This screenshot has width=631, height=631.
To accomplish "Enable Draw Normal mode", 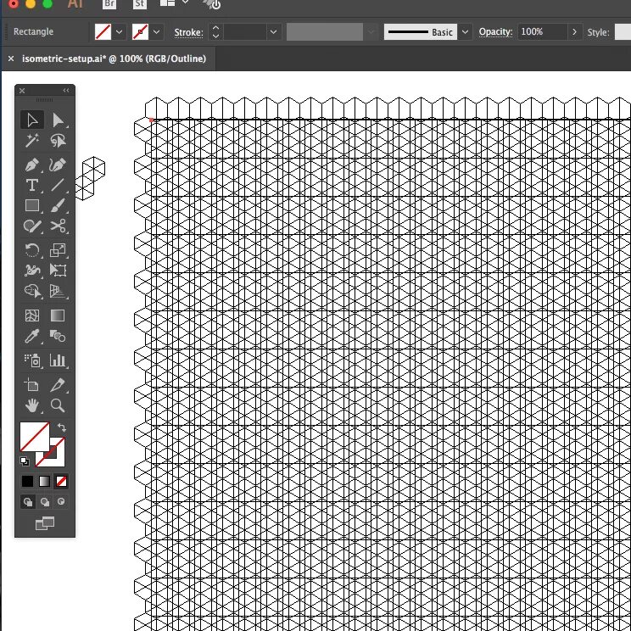I will (28, 502).
